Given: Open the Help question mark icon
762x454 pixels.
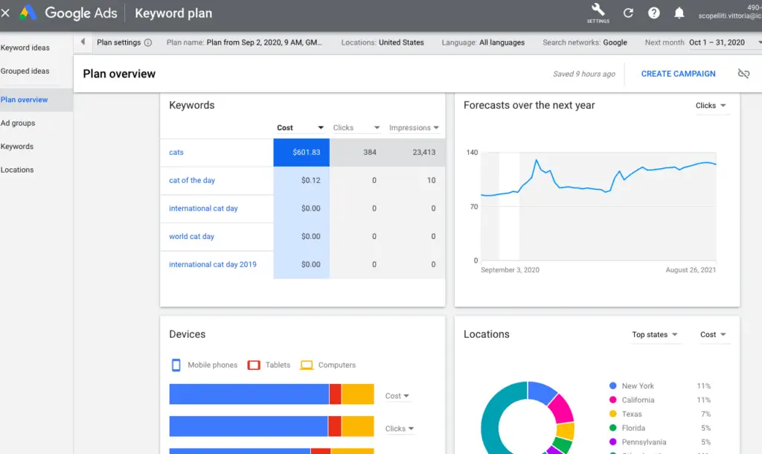Looking at the screenshot, I should tap(653, 13).
